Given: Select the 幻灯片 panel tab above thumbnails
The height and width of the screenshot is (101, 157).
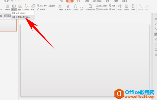Looking at the screenshot, I should tap(7, 16).
